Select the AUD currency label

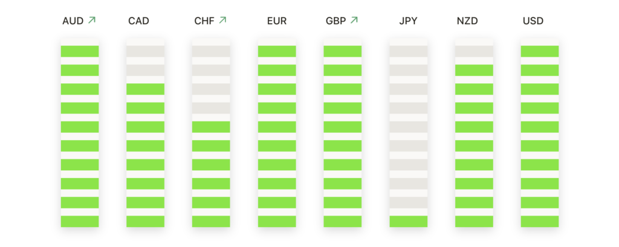(73, 21)
